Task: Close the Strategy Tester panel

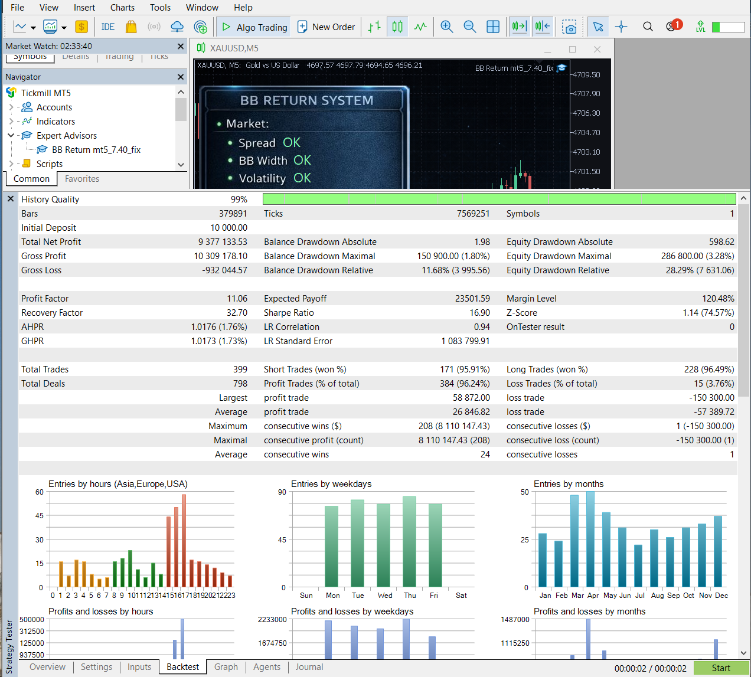Action: point(11,199)
